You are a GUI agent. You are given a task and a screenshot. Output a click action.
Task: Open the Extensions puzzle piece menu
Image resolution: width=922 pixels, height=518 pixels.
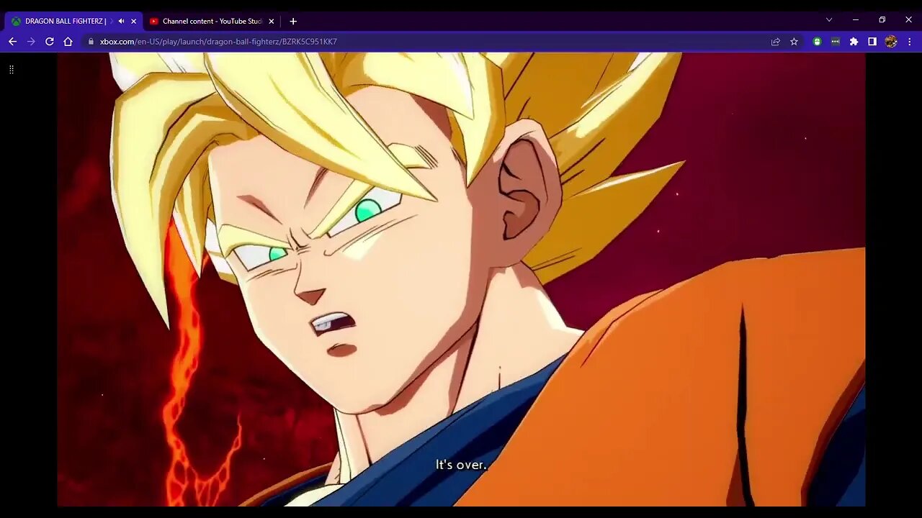pos(854,42)
